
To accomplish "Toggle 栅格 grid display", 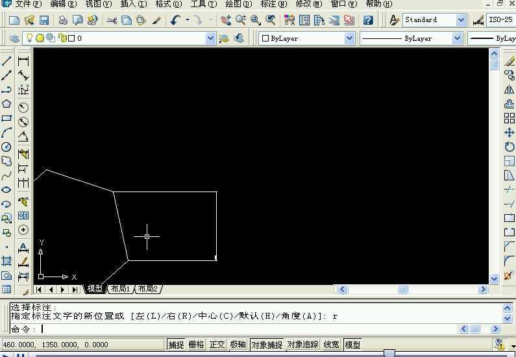I will [197, 345].
